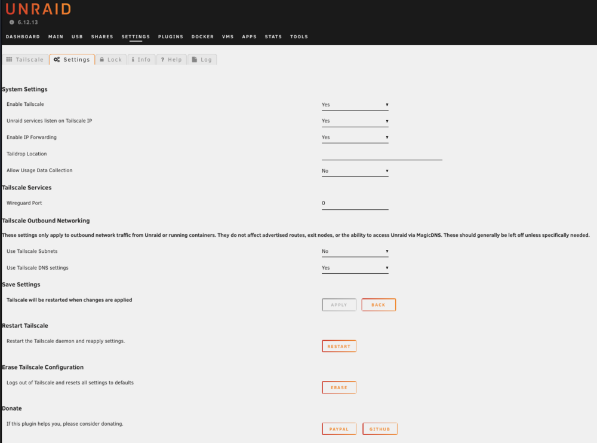This screenshot has width=597, height=443.
Task: Click the 'Enable IP Forwarding' label
Action: click(32, 138)
